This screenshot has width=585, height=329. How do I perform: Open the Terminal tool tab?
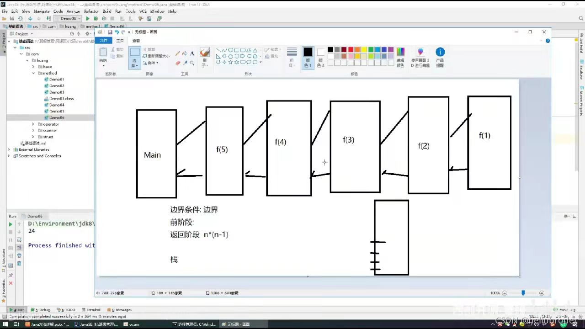click(91, 309)
